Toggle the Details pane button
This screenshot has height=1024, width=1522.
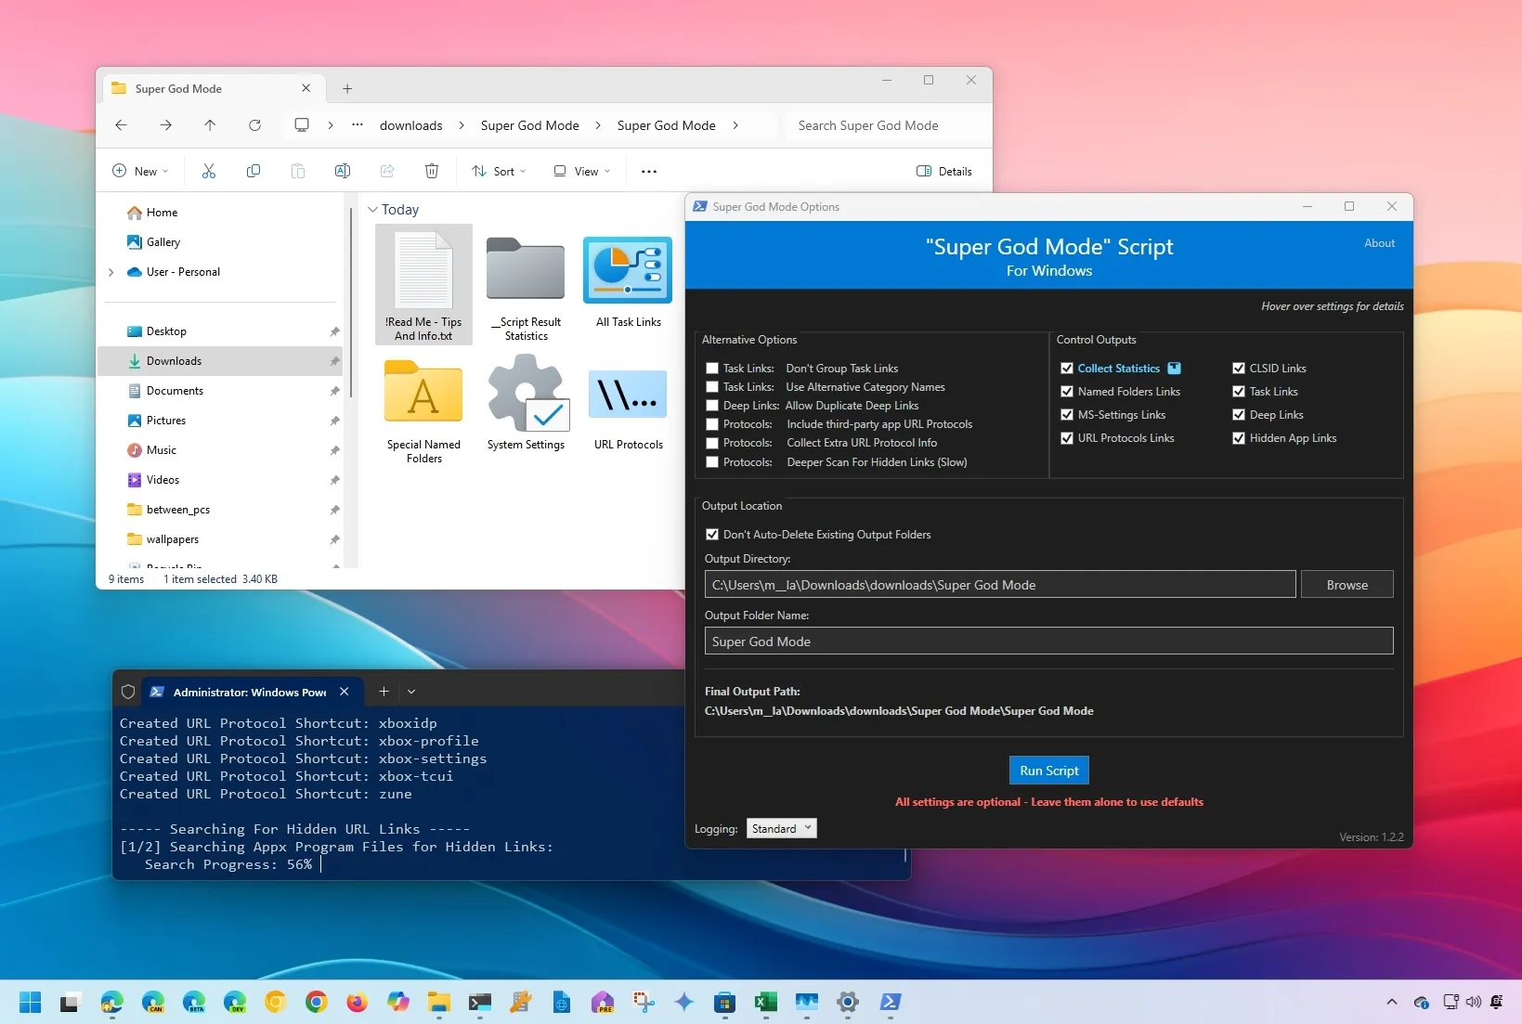(944, 171)
